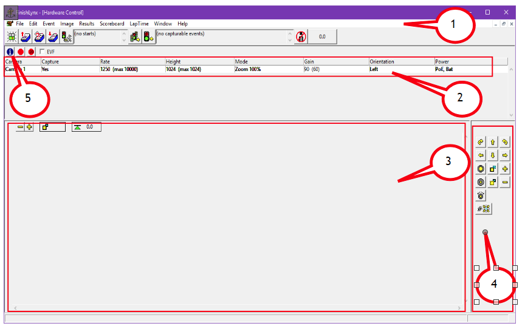Open the Scoreboard menu
Image resolution: width=525 pixels, height=329 pixels.
pyautogui.click(x=112, y=24)
